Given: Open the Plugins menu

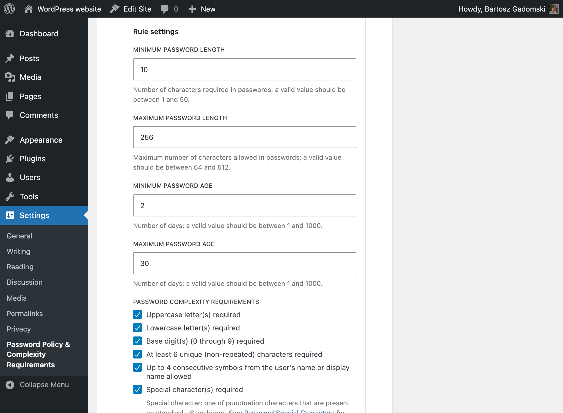Looking at the screenshot, I should click(x=44, y=159).
